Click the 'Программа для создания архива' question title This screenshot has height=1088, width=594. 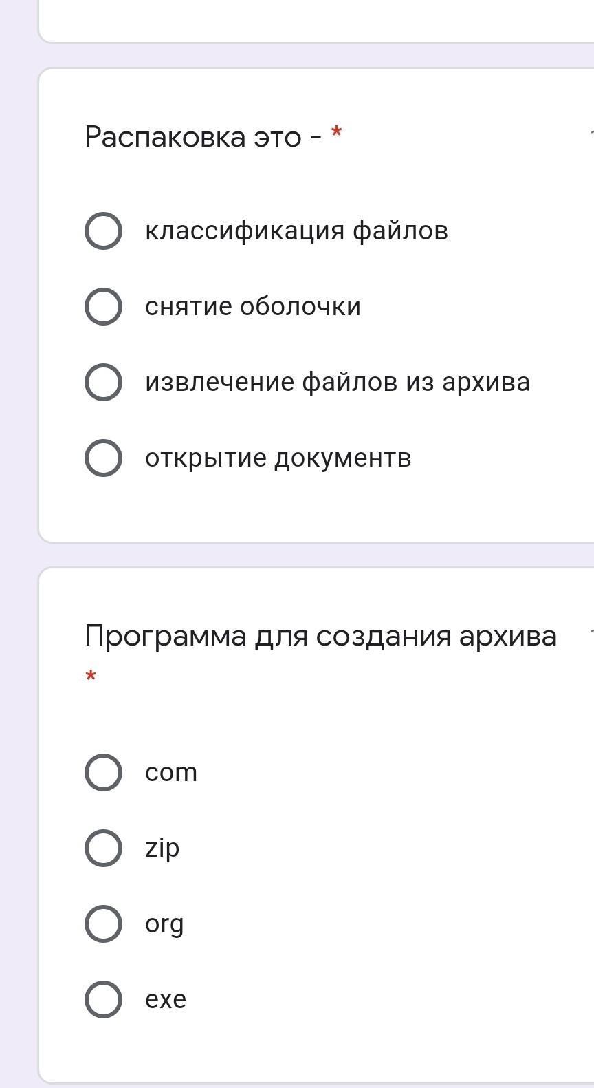[x=320, y=636]
